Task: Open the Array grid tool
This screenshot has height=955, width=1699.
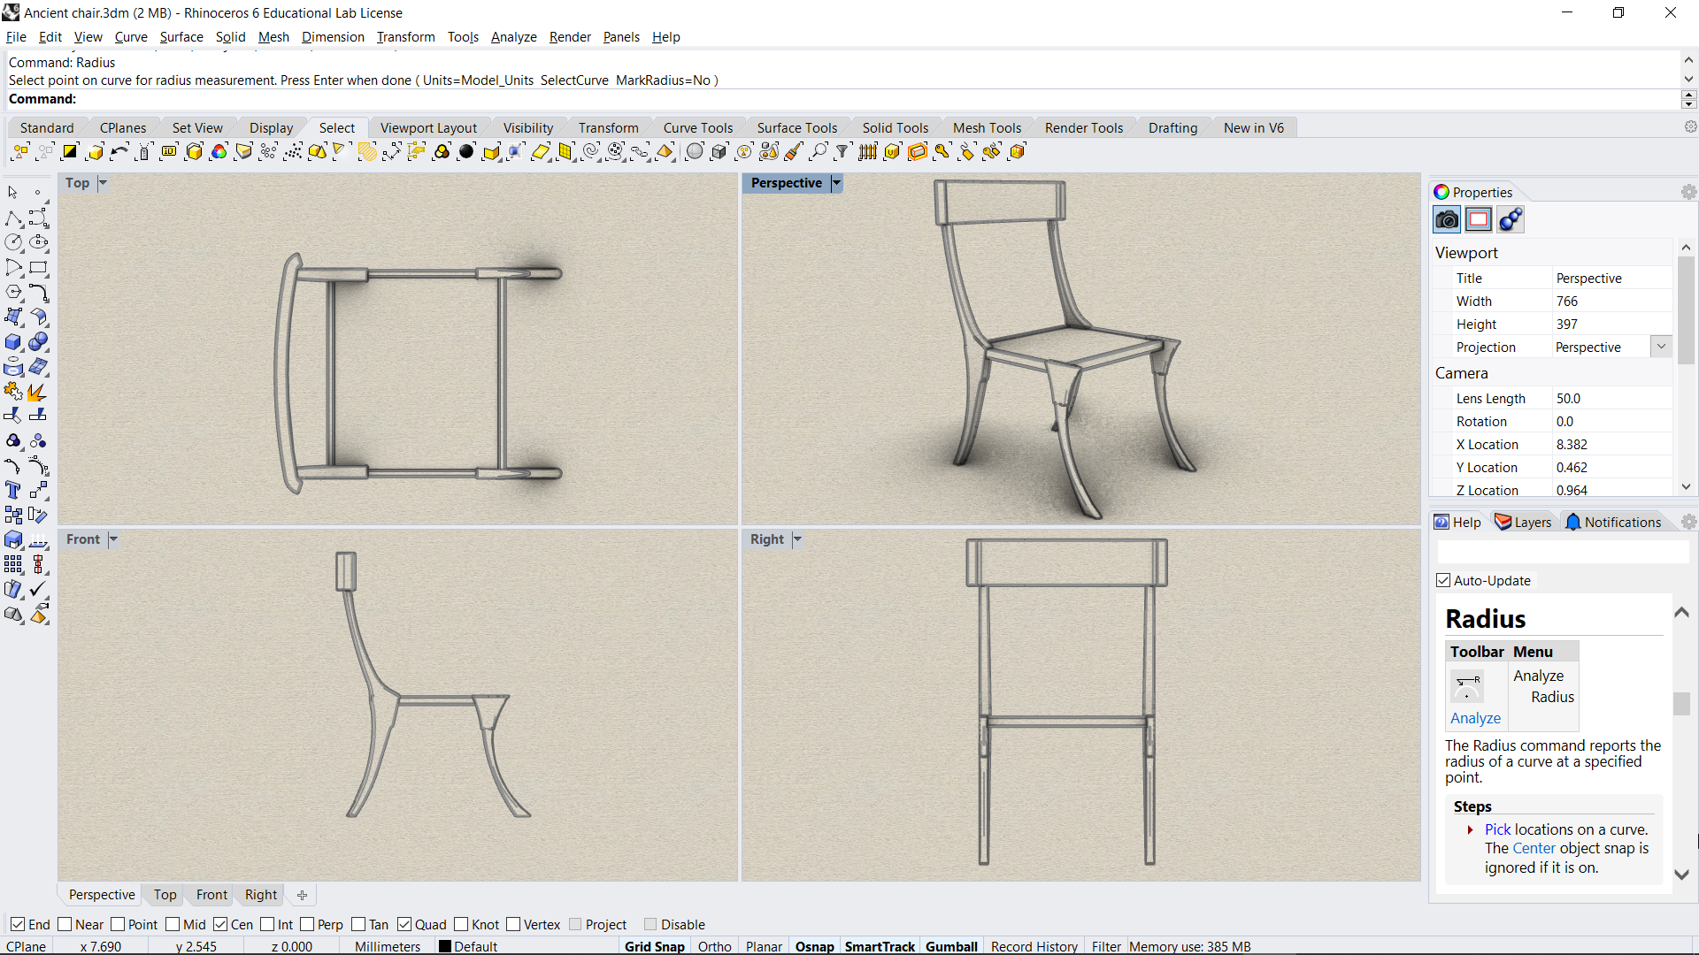Action: [x=13, y=564]
